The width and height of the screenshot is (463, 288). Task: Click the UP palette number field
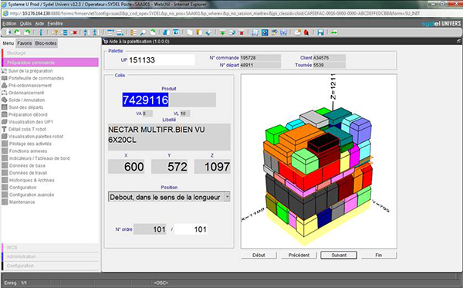click(161, 60)
